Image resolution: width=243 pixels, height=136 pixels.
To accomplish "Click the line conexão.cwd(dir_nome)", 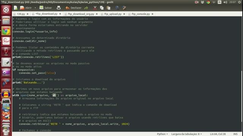I will [x=30, y=41].
